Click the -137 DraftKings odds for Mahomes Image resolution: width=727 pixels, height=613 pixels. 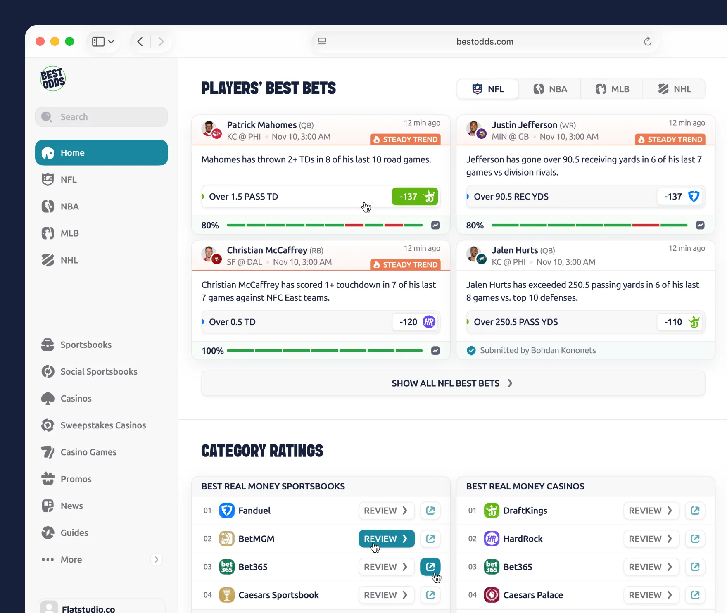pos(415,197)
